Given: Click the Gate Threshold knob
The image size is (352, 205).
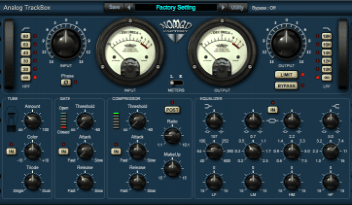Looking at the screenshot, I should pyautogui.click(x=85, y=121).
